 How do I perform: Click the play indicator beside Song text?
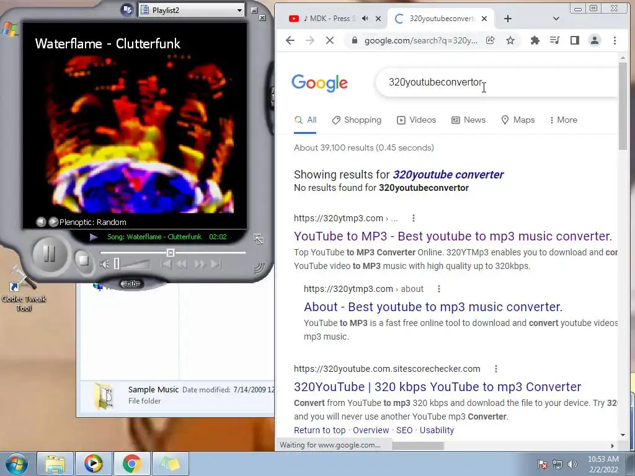pyautogui.click(x=94, y=237)
